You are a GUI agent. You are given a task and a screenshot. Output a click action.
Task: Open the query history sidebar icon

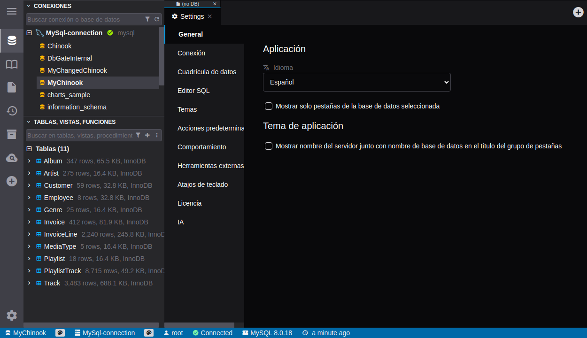click(x=12, y=111)
